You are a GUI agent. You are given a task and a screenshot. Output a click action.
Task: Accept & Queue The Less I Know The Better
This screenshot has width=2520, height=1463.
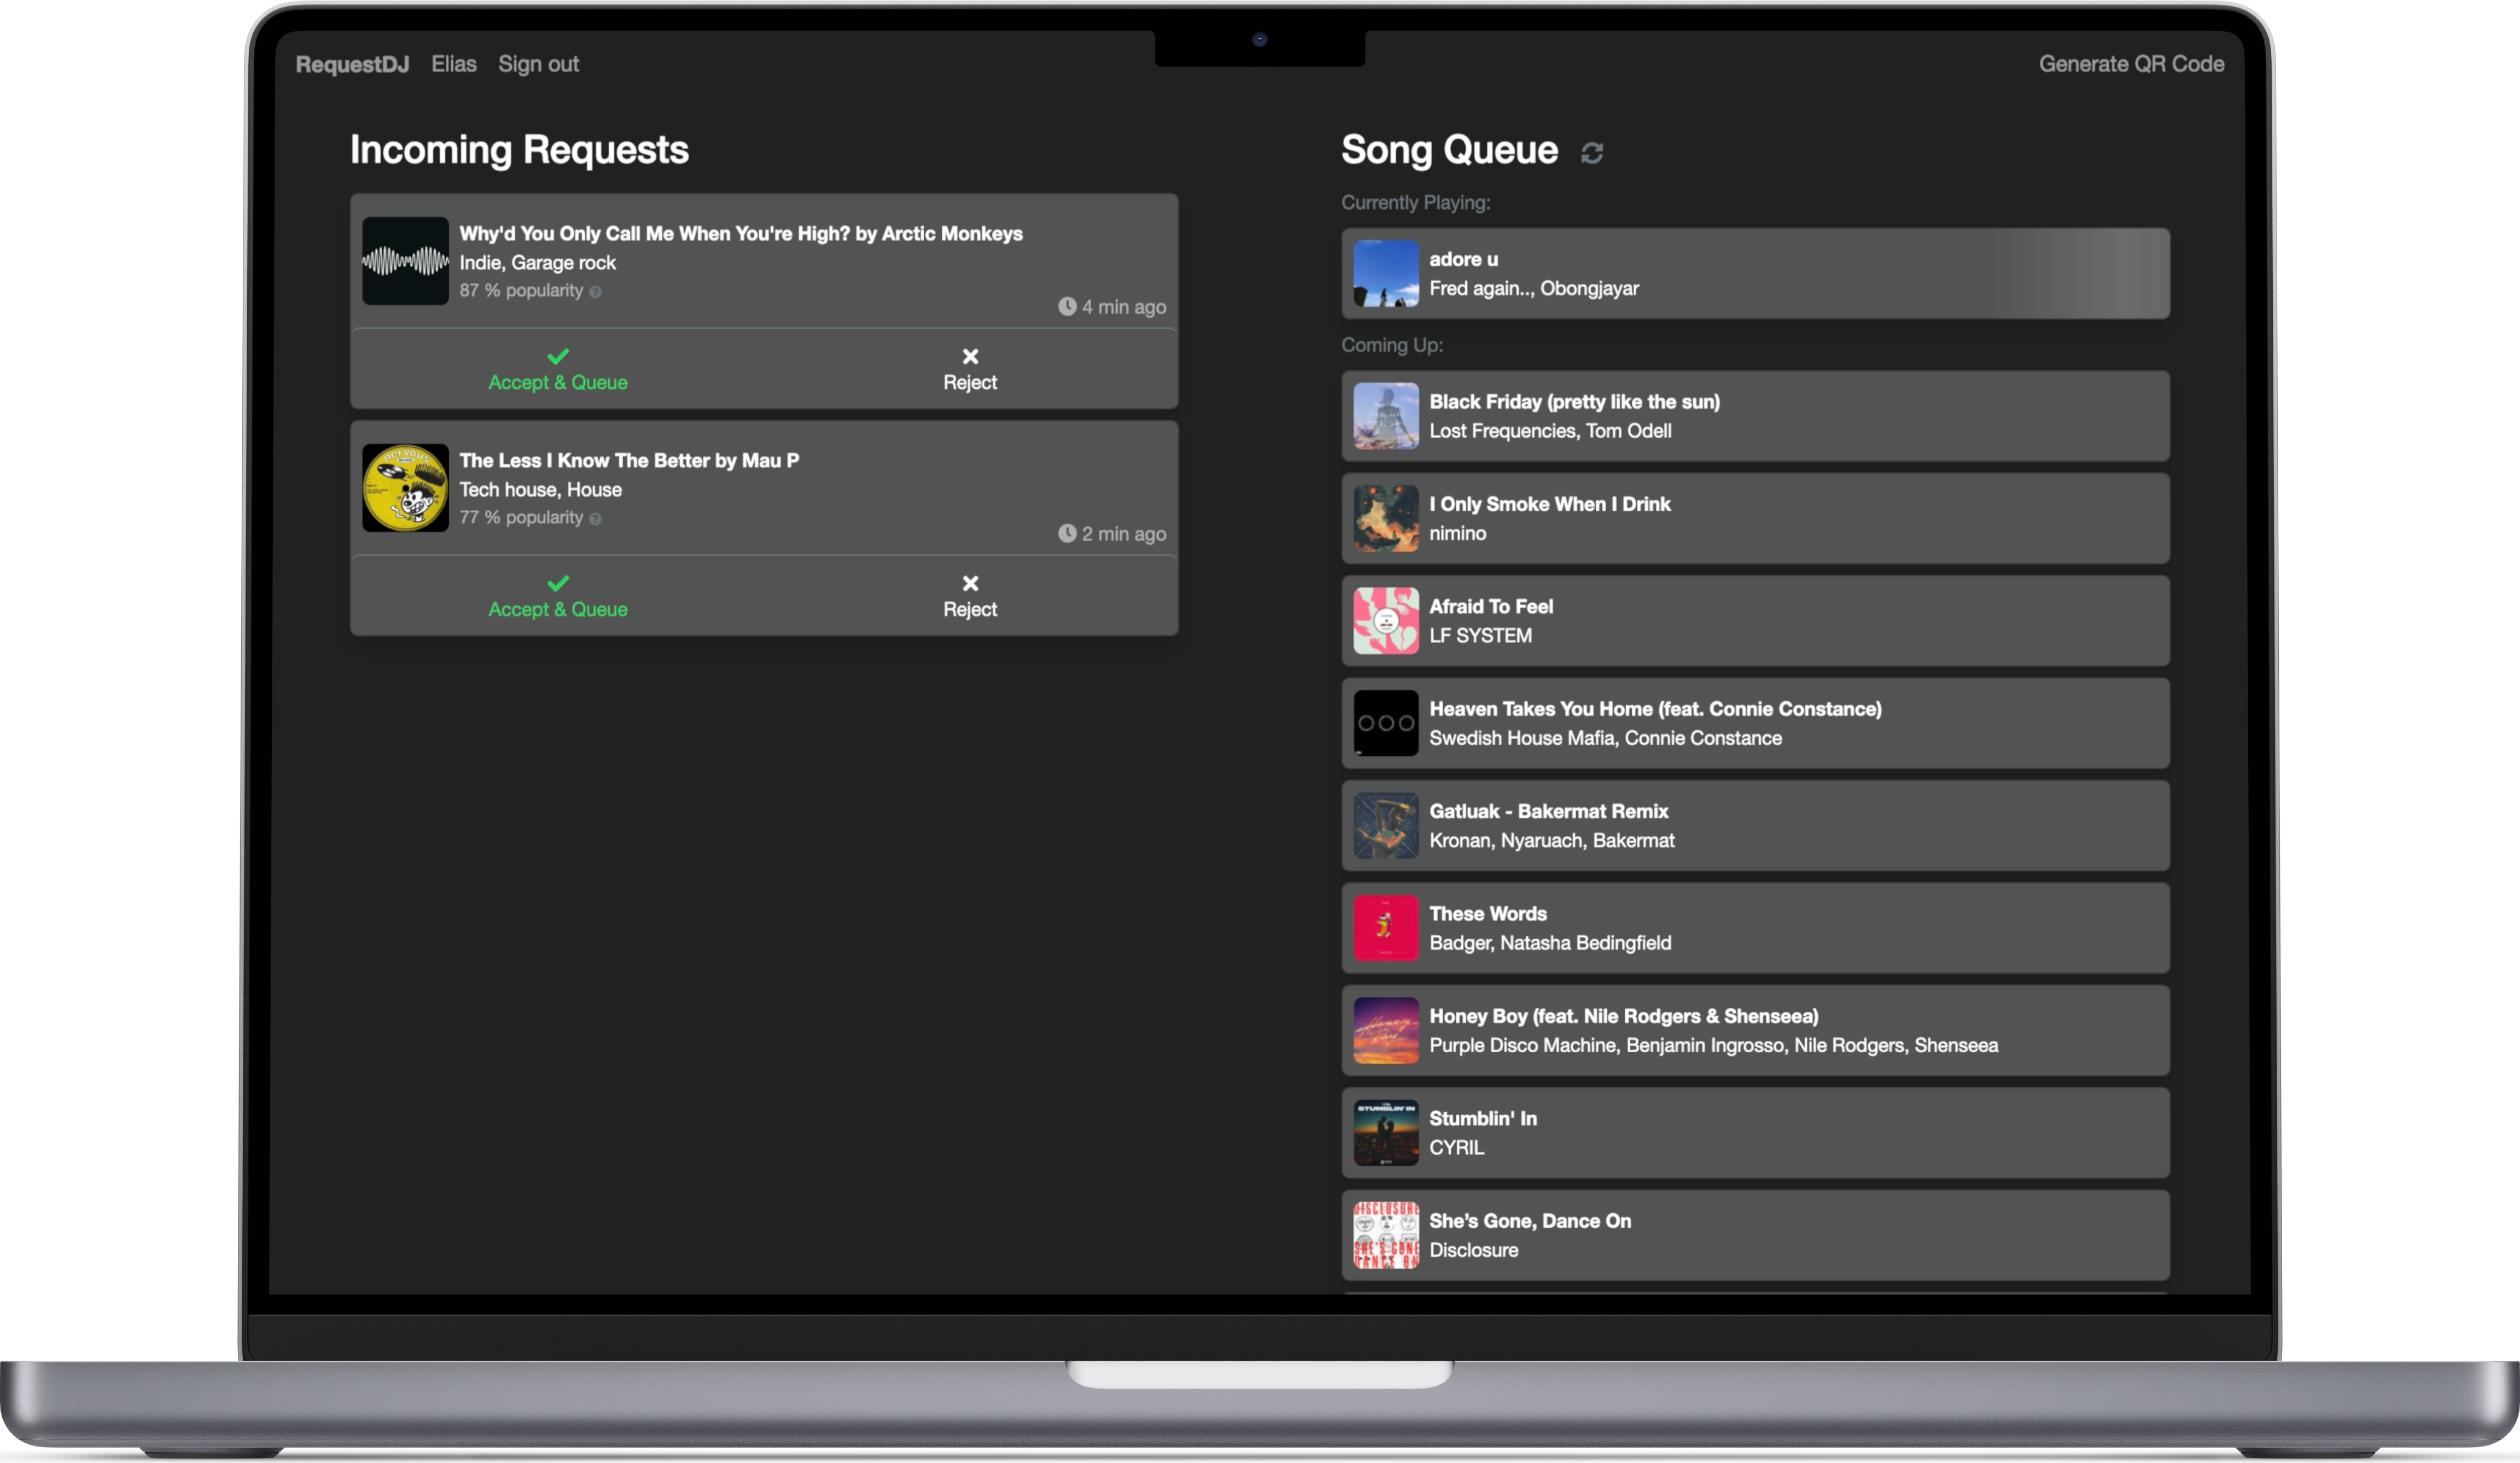pos(558,596)
